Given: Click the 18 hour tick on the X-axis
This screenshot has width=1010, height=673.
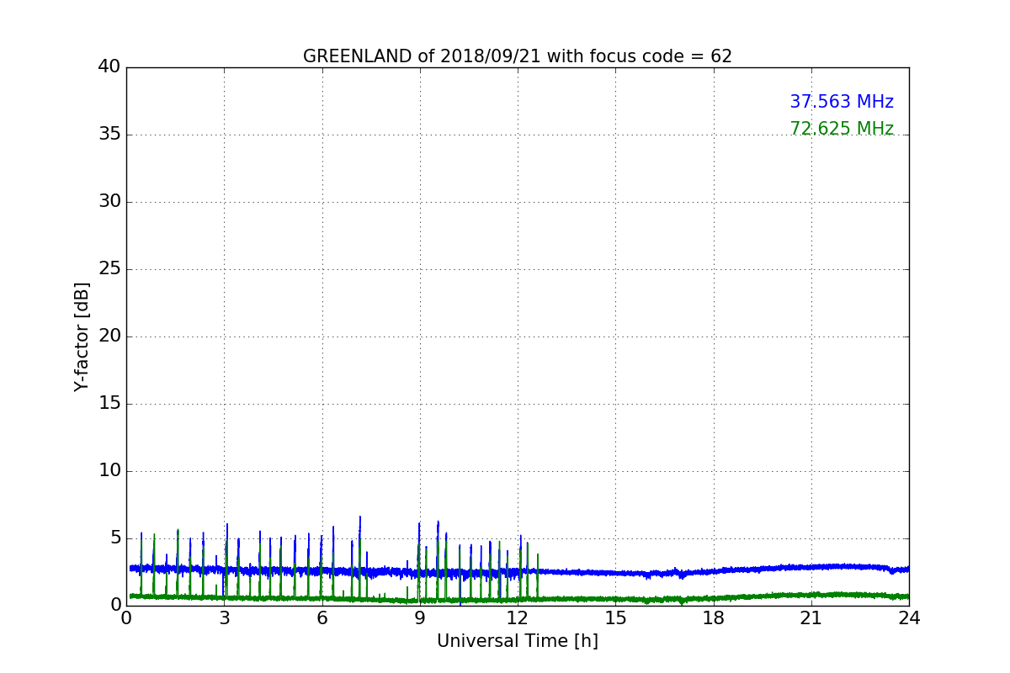Looking at the screenshot, I should tap(713, 618).
